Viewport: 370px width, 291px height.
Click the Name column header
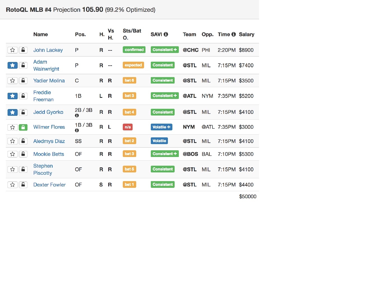click(x=41, y=34)
